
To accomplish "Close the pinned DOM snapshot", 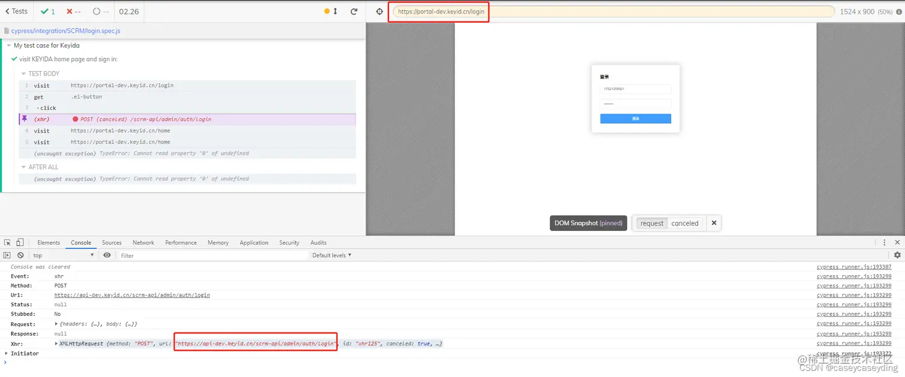I will point(713,223).
